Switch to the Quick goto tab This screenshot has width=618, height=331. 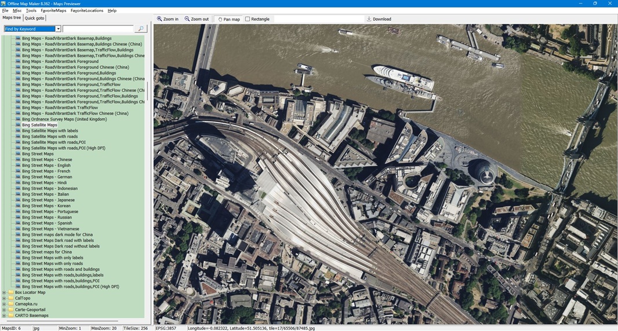34,19
